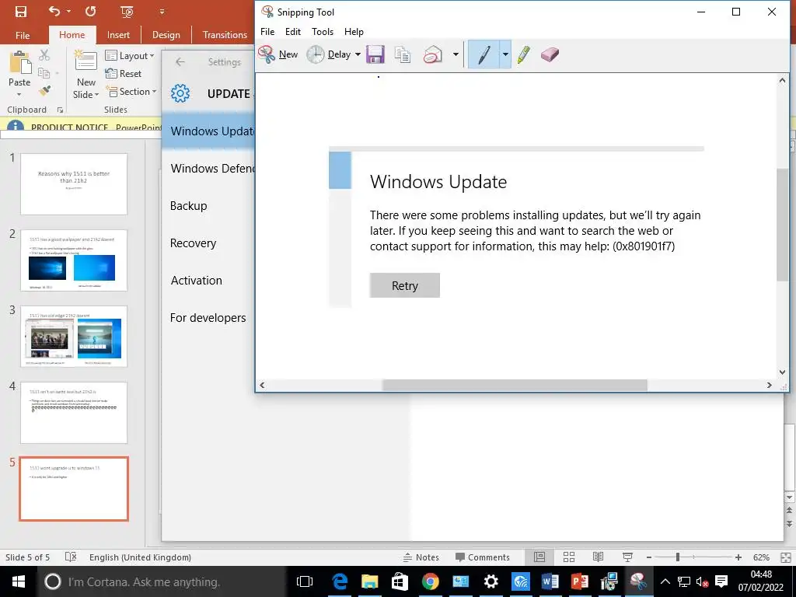Click the Settings back arrow
The width and height of the screenshot is (796, 597).
coord(180,62)
